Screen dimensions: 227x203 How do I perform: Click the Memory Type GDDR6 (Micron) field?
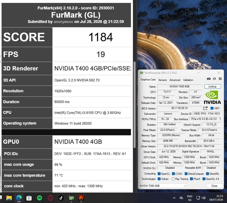click(171, 135)
